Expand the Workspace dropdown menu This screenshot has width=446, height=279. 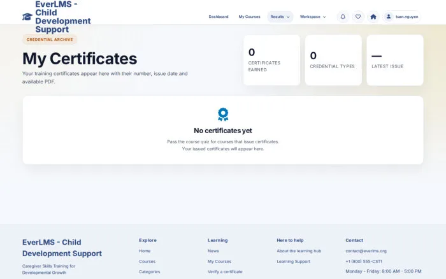(x=313, y=17)
